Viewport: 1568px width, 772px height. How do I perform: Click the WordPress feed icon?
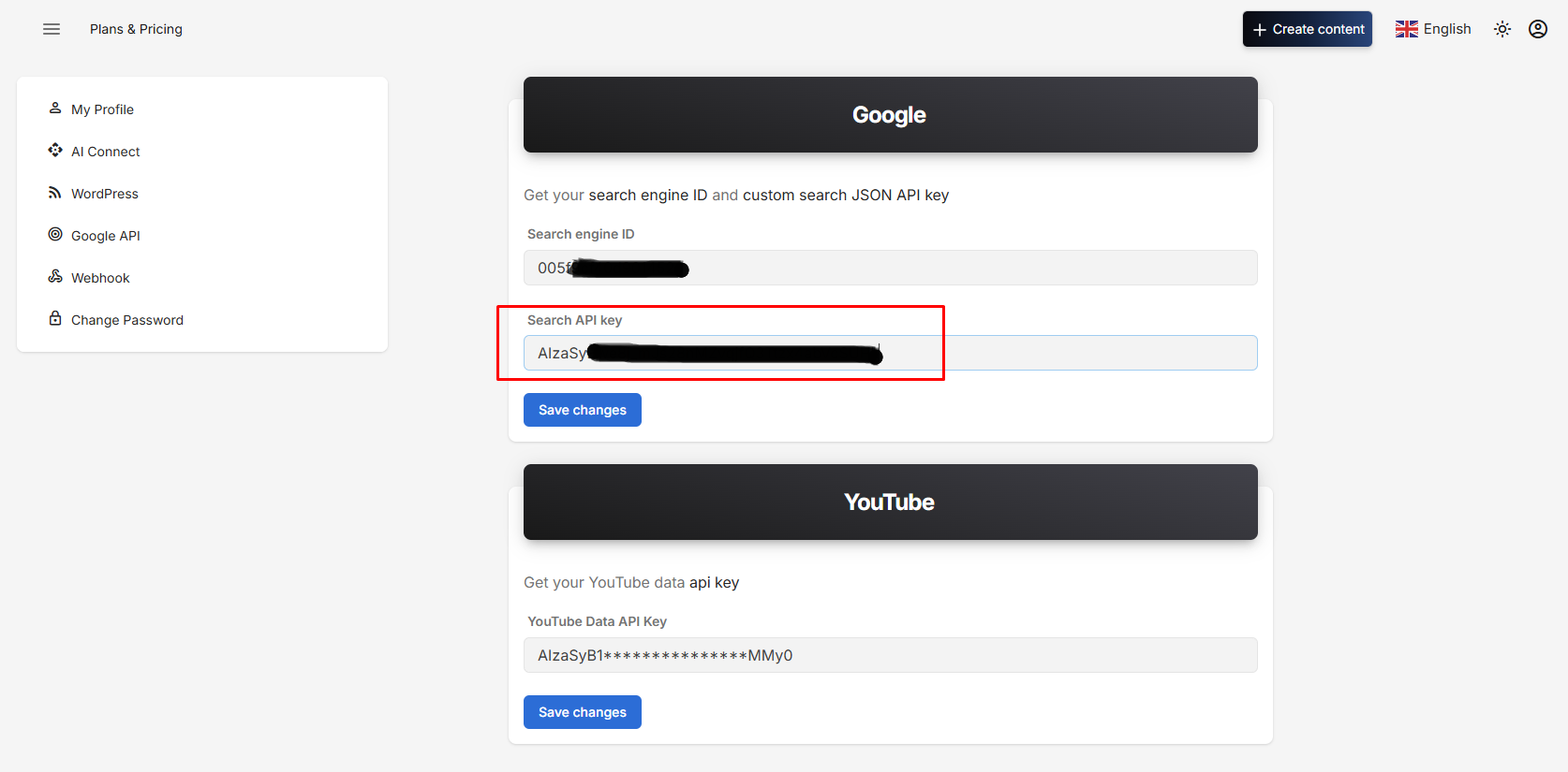coord(55,193)
